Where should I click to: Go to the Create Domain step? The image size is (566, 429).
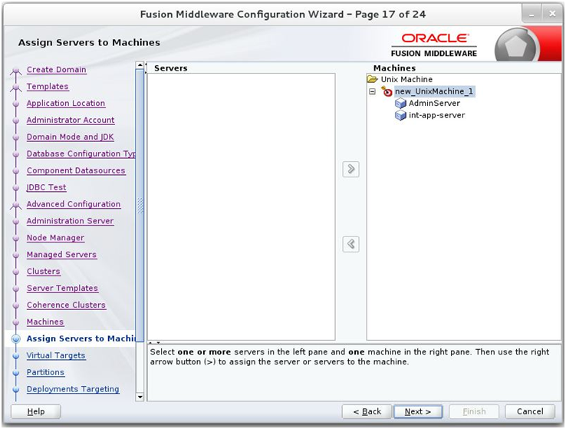pos(56,70)
